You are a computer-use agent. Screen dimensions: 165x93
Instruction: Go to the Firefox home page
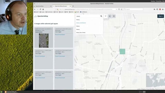pyautogui.click(x=43, y=9)
